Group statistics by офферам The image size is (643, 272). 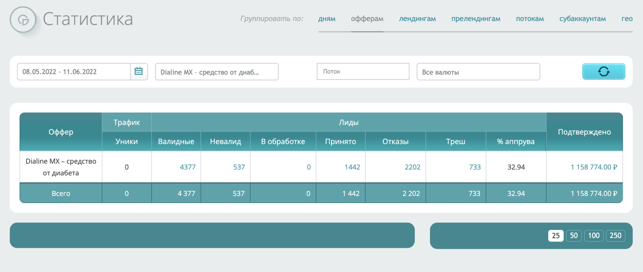(367, 19)
